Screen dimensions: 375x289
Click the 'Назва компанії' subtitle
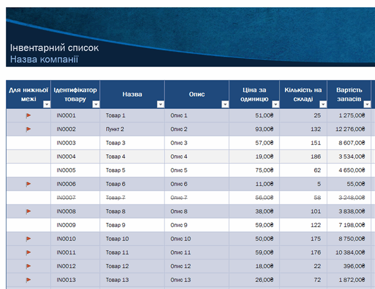click(44, 59)
